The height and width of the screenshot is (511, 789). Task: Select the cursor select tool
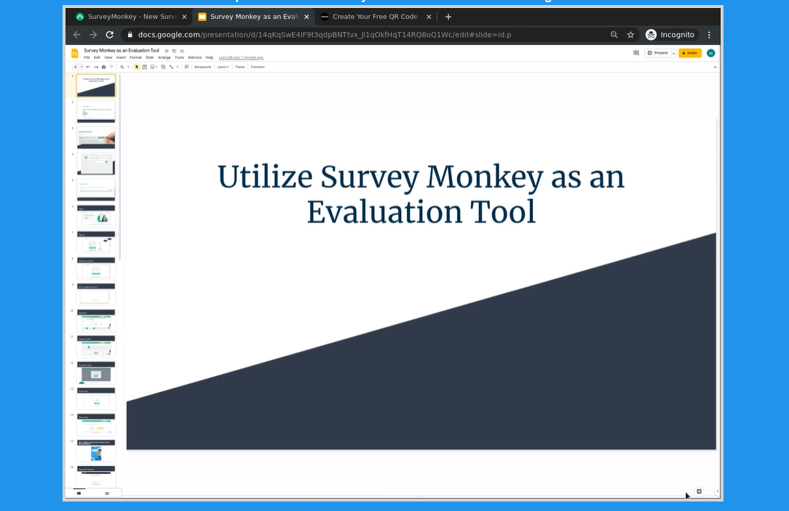click(137, 67)
